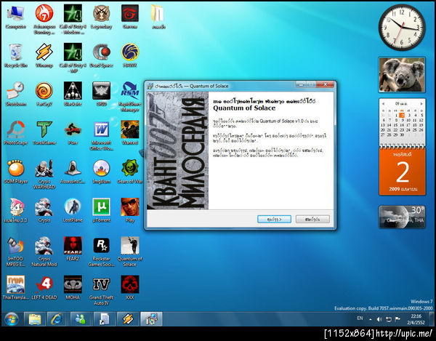Launch Call of Duty 4 Modern Warfare icon
Screen dimensions: 436x341
(73, 20)
